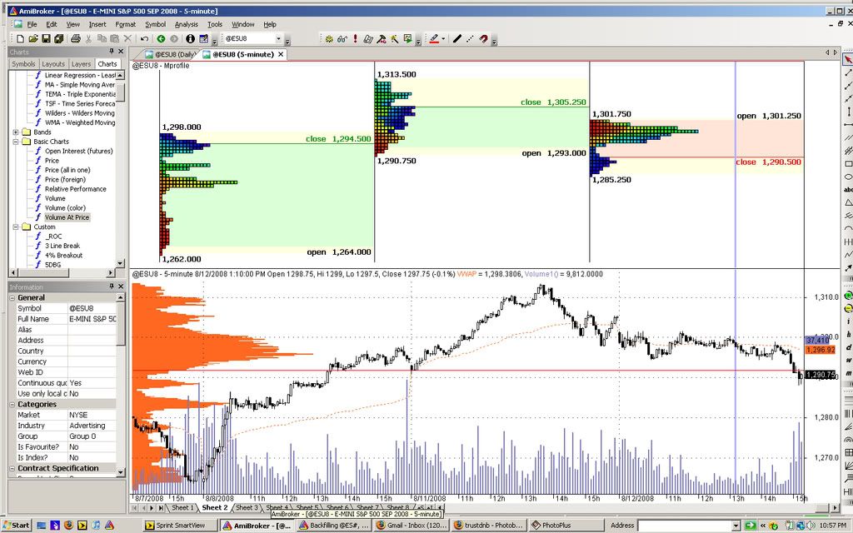The height and width of the screenshot is (533, 853).
Task: Click the chart horizontal scrollbar right arrow
Action: pyautogui.click(x=836, y=508)
